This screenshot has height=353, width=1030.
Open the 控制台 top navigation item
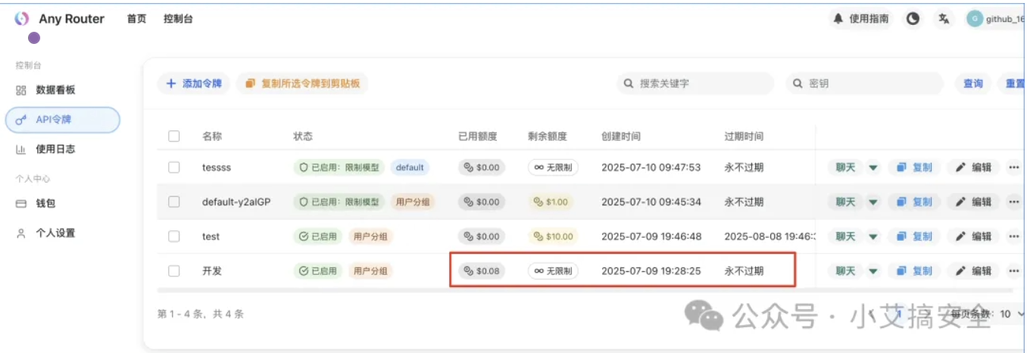(x=178, y=19)
